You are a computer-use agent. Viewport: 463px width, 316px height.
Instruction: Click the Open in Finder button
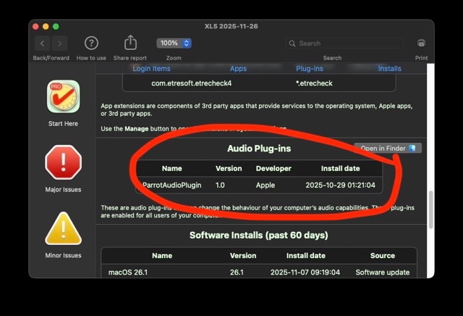(388, 149)
